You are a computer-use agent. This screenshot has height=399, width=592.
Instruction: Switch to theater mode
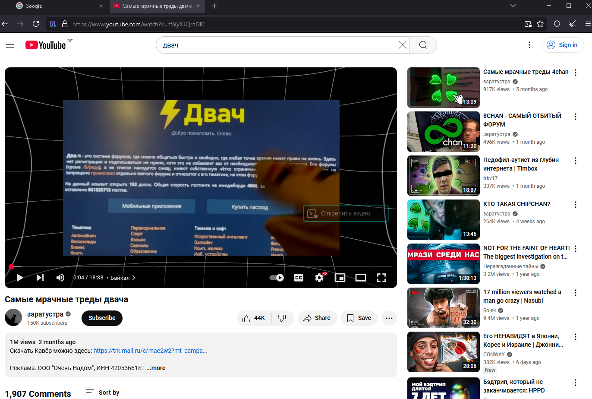(x=361, y=278)
